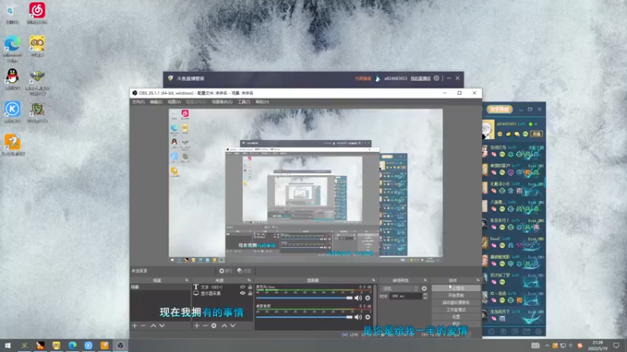Open the 场景集合(S) menu in OBS
627x352 pixels.
[x=222, y=102]
